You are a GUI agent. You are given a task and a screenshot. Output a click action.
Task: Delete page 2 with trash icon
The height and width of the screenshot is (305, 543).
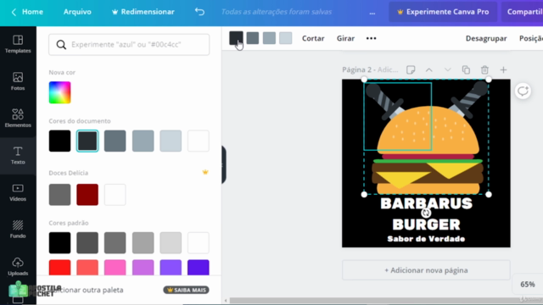(x=484, y=69)
